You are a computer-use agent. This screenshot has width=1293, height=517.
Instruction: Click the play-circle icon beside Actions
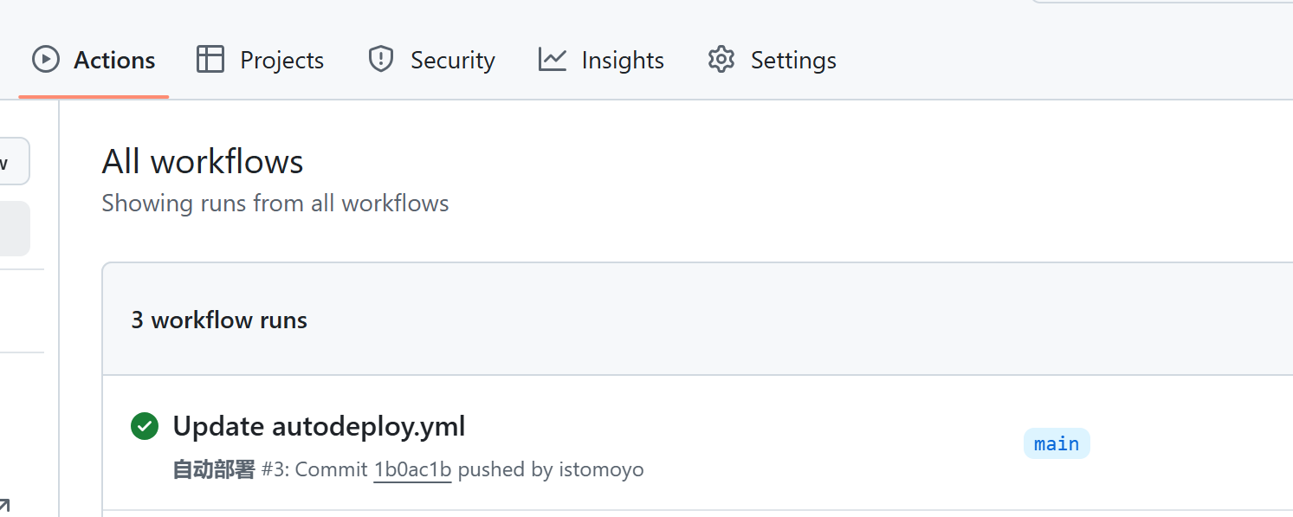coord(45,60)
